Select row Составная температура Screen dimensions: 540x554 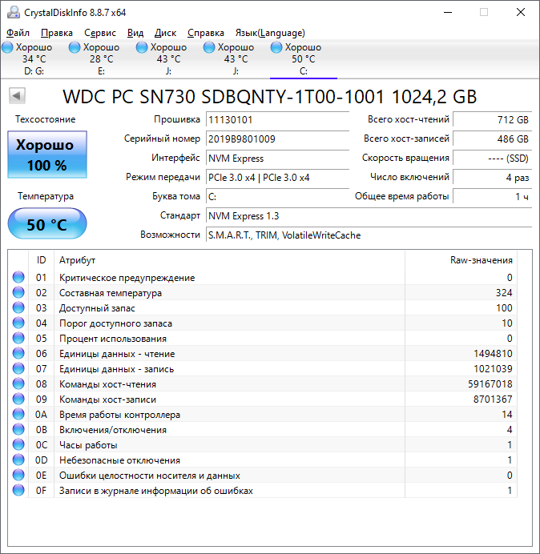pyautogui.click(x=263, y=292)
